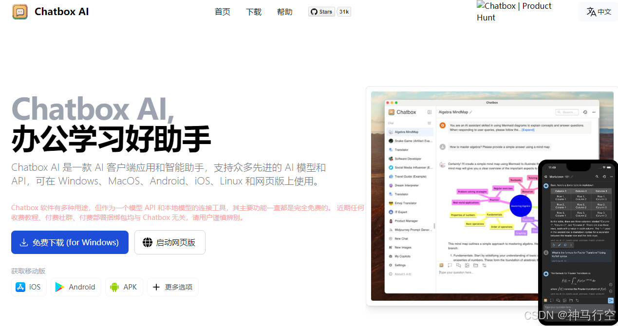Click the [Expand] link in system prompt
618x326 pixels.
coord(528,130)
